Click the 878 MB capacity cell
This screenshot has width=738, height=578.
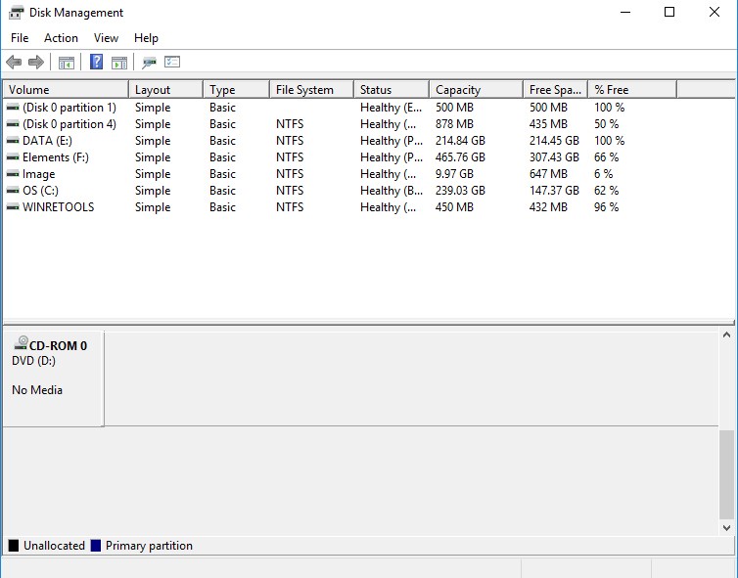point(454,124)
